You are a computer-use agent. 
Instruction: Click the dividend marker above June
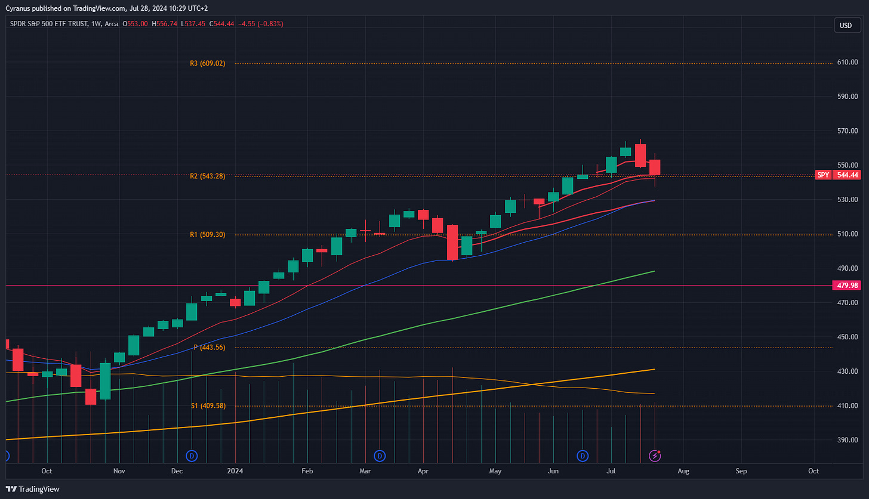583,456
